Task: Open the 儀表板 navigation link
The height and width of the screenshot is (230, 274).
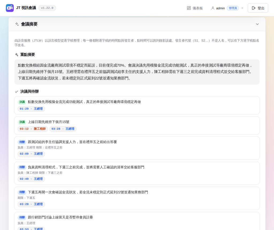Action: click(x=195, y=8)
